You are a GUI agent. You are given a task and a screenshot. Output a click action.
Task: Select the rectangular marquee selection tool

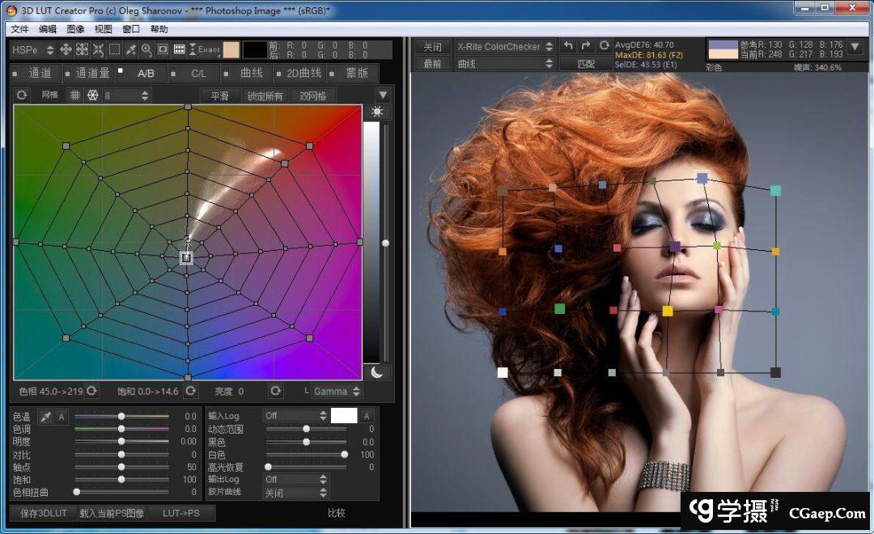tap(114, 49)
